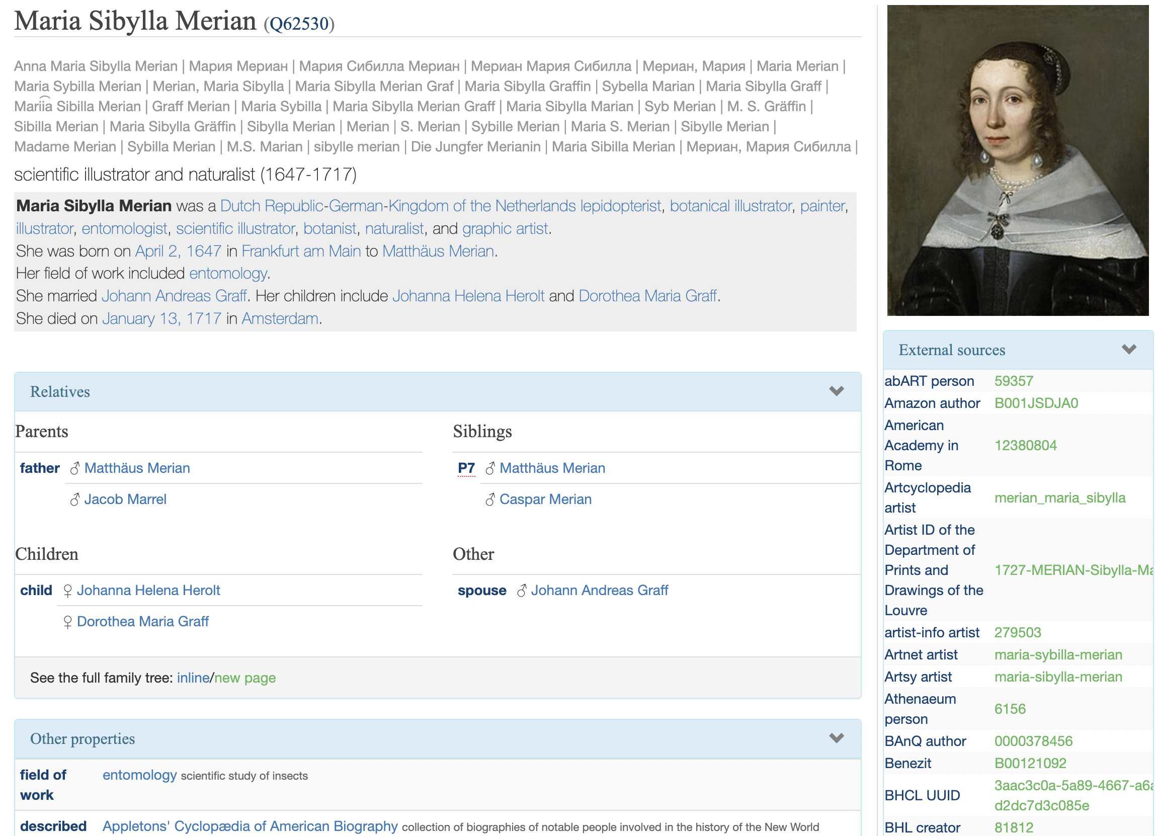This screenshot has height=836, width=1156.
Task: Collapse the Relatives section chevron
Action: 837,391
